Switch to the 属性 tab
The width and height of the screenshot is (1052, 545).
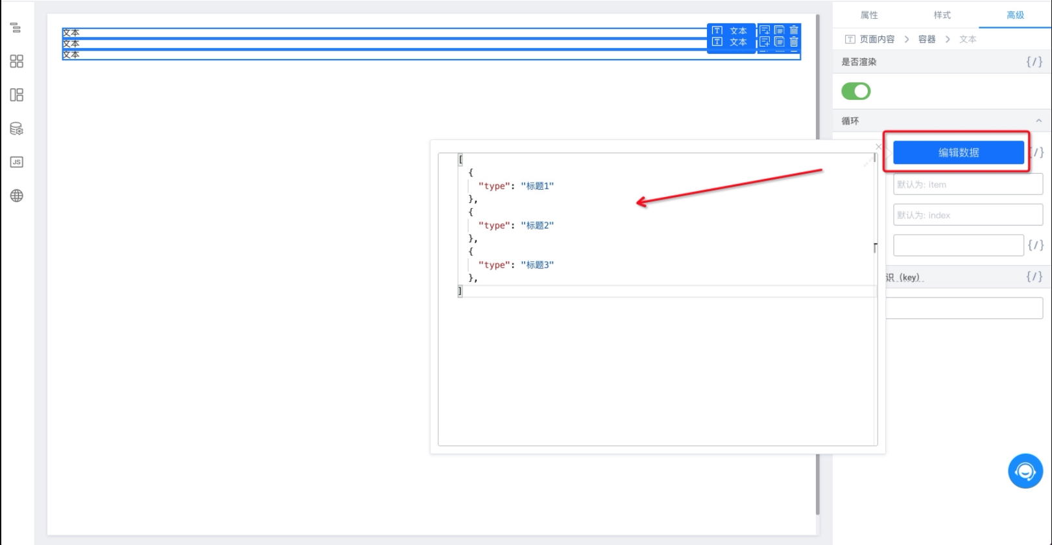869,15
